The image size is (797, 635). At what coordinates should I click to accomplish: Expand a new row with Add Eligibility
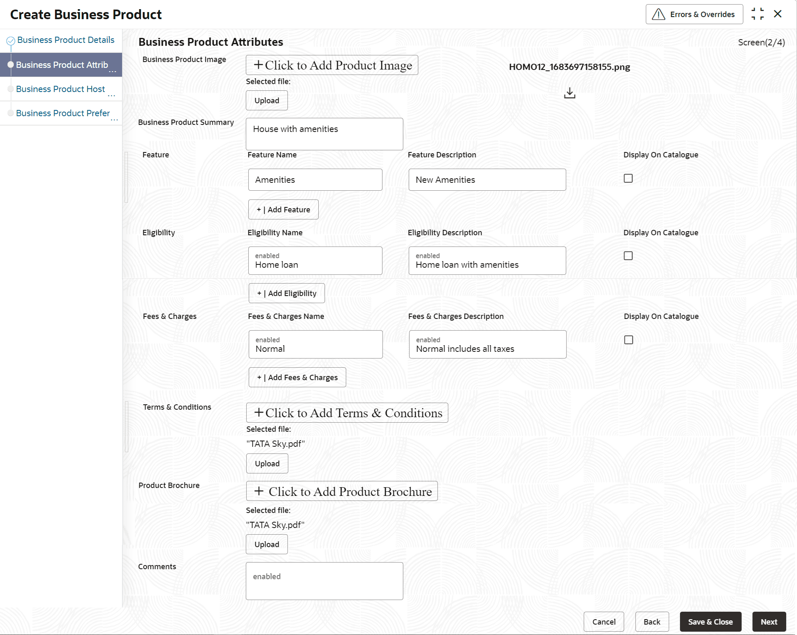[287, 293]
